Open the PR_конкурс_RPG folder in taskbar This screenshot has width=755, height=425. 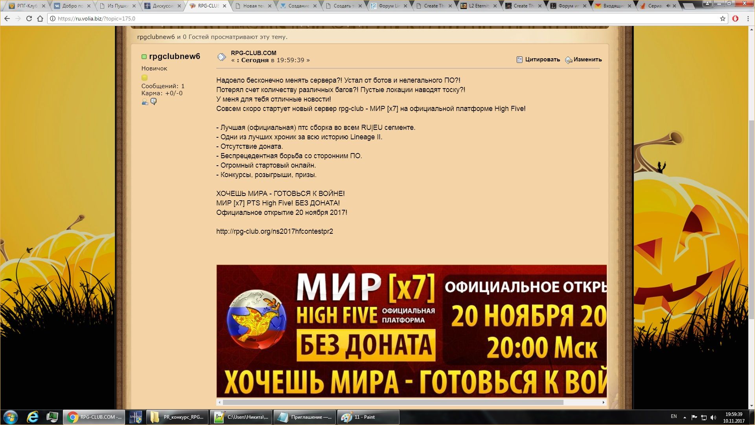tap(178, 417)
